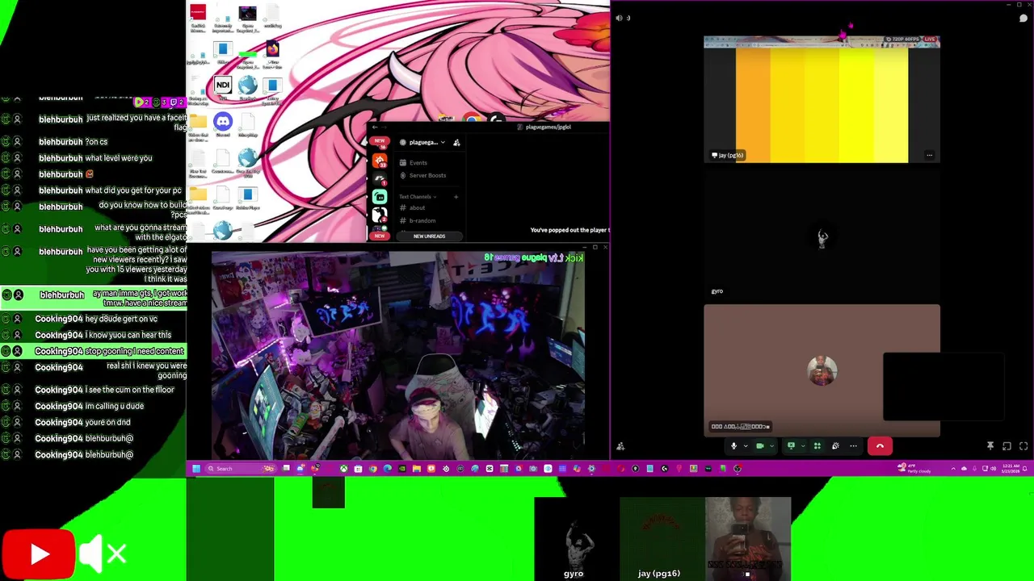
Task: Open options on jay's stream tile
Action: click(929, 155)
